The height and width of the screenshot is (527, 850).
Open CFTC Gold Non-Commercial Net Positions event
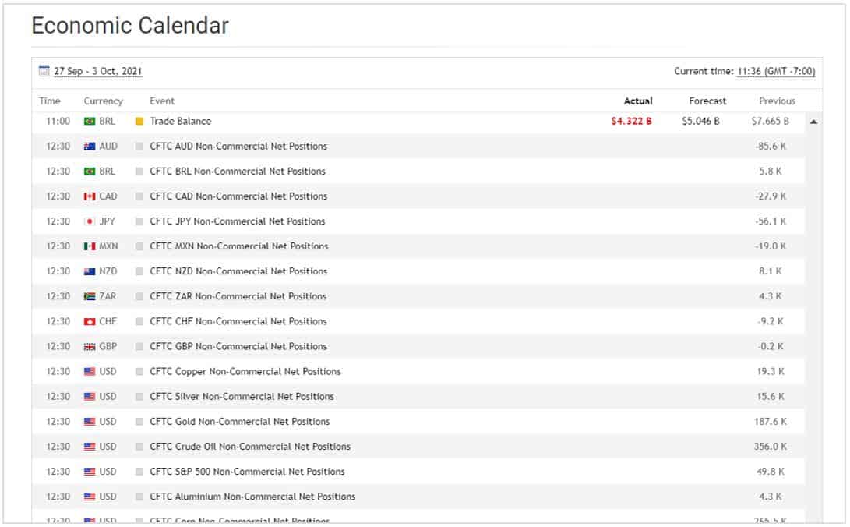240,421
